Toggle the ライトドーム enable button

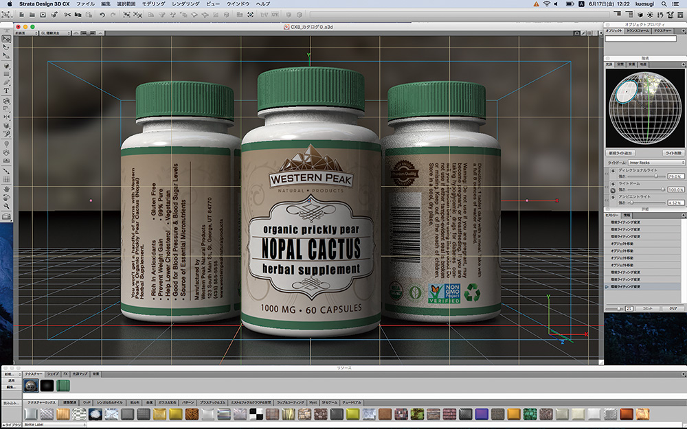[613, 184]
